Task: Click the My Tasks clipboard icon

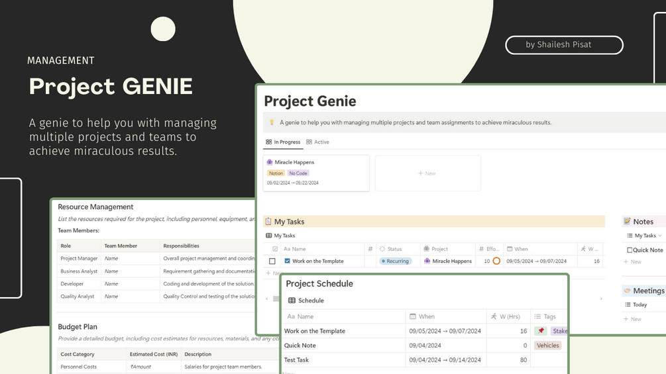Action: (268, 221)
